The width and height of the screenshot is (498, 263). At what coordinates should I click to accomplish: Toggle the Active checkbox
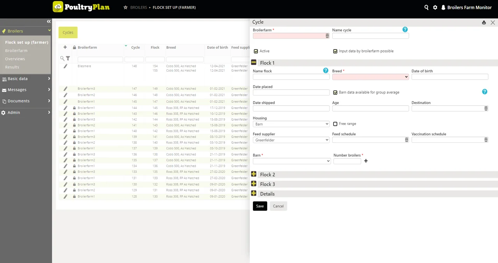pyautogui.click(x=256, y=51)
